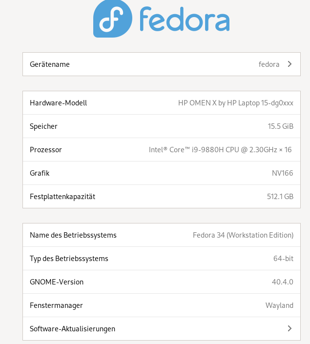Click the fedora wordmark text
310x344 pixels.
tap(185, 19)
